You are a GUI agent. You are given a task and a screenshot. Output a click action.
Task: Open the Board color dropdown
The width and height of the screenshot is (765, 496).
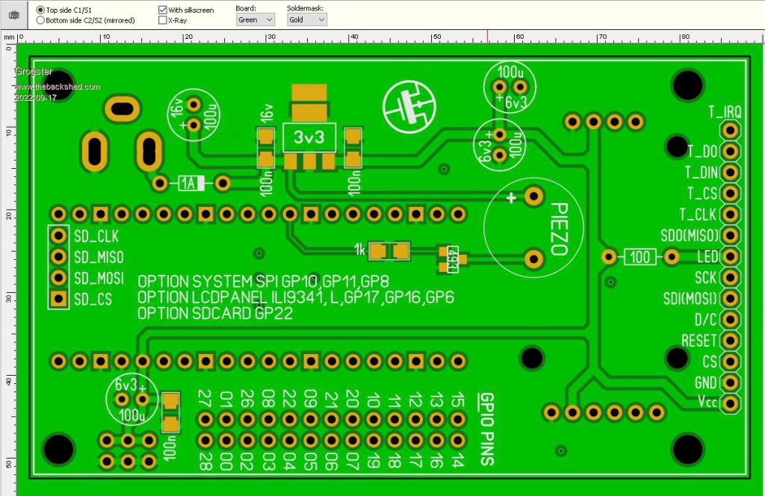255,20
